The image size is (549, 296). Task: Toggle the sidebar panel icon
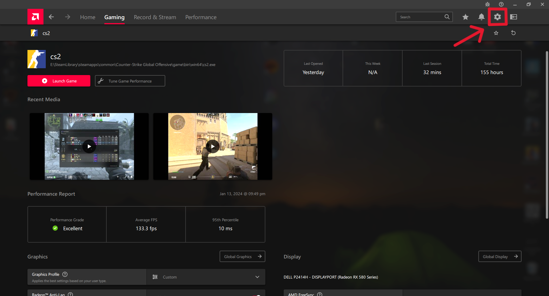[x=514, y=17]
